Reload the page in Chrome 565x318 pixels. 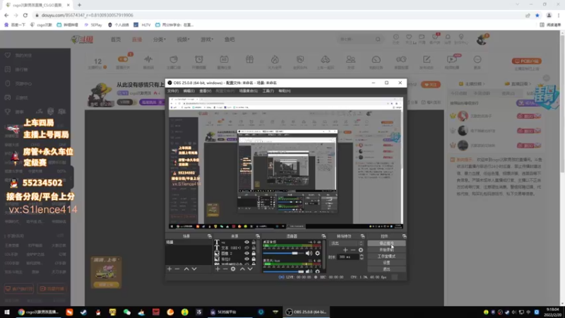[25, 15]
